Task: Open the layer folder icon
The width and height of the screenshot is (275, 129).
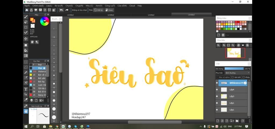Action: [237, 121]
